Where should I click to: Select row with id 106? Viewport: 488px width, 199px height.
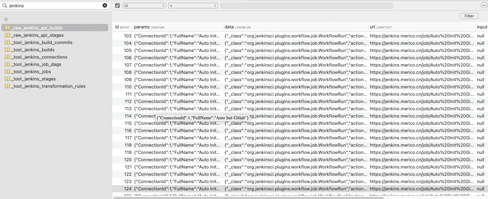pos(300,58)
